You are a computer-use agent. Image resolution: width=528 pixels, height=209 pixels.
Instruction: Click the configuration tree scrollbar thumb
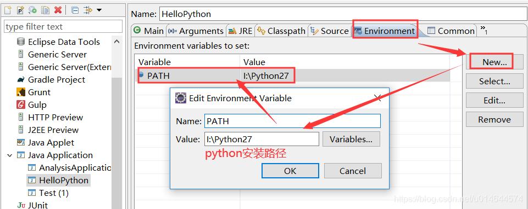(117, 143)
